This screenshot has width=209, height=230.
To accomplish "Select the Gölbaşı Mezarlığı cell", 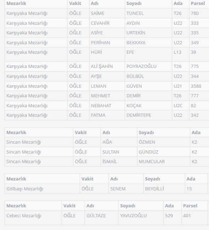I will pos(42,189).
